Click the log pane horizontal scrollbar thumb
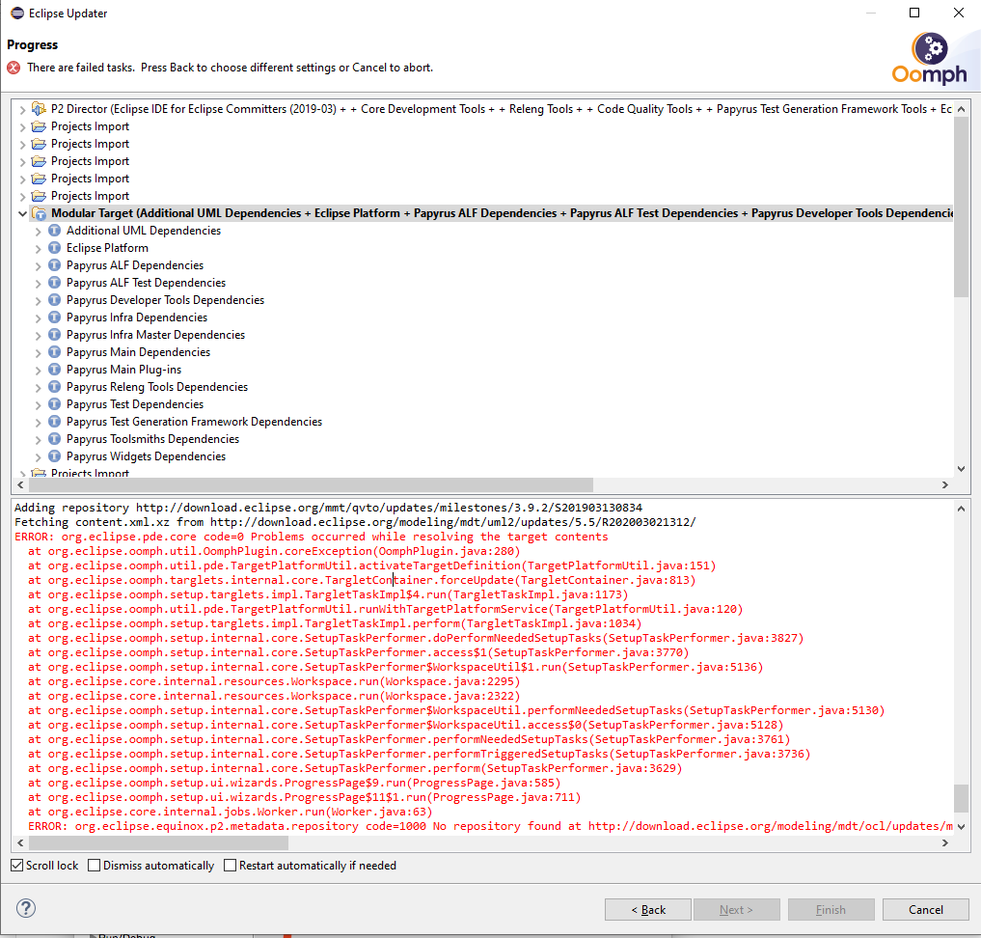Image resolution: width=981 pixels, height=938 pixels. click(x=158, y=842)
